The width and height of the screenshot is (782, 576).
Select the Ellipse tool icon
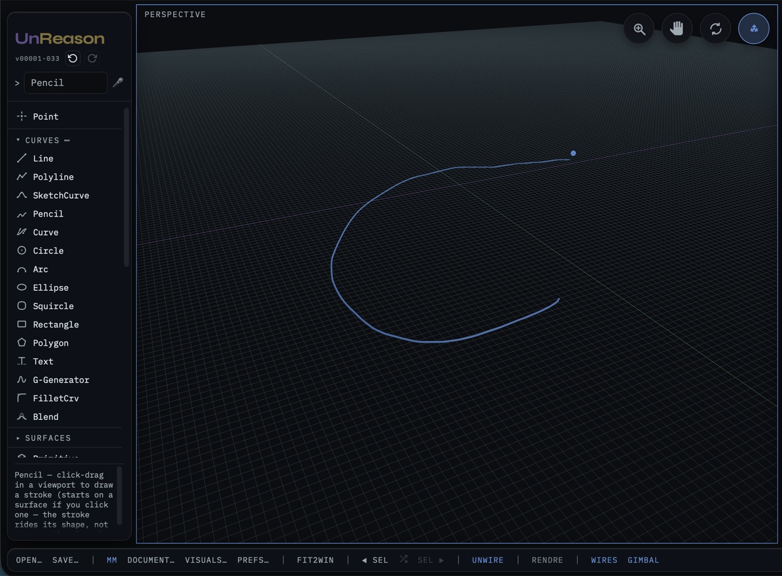(22, 287)
